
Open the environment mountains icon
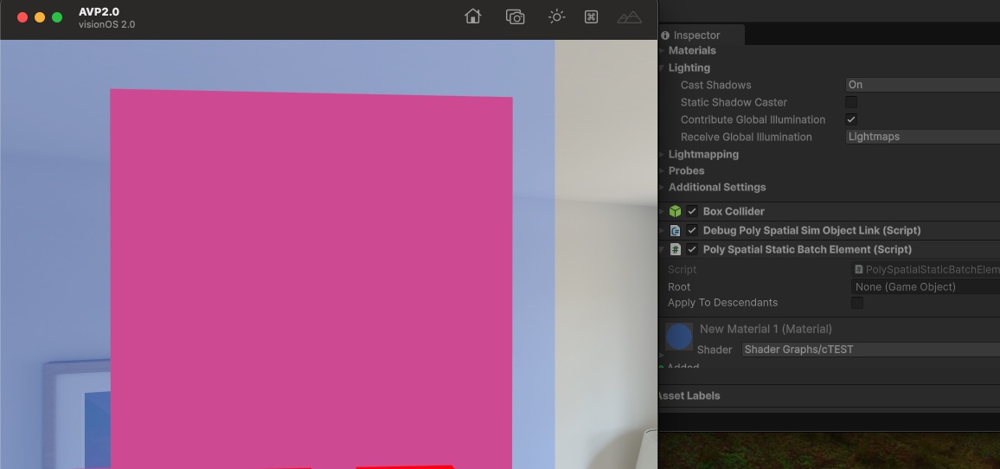(630, 17)
